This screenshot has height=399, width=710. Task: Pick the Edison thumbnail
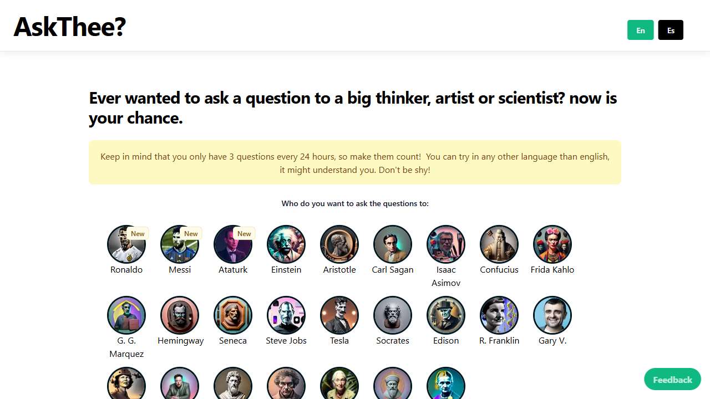point(445,315)
